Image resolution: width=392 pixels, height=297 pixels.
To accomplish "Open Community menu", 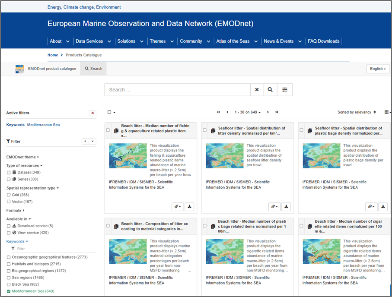I will tap(195, 41).
